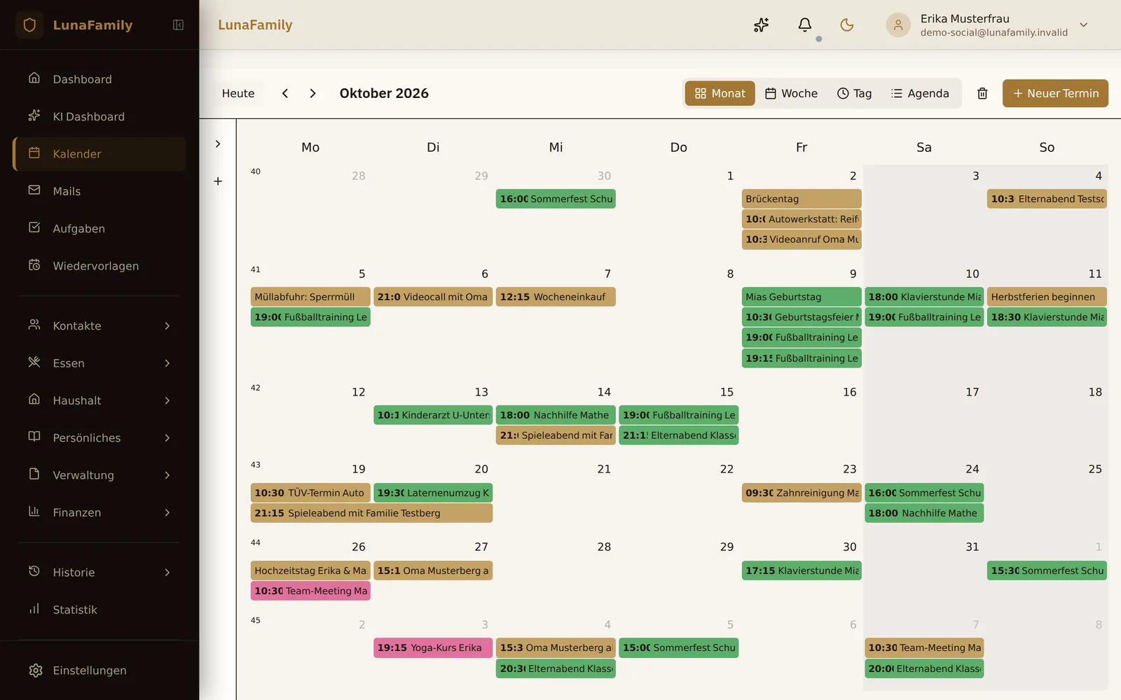Expand the calendar side panel chevron

(x=218, y=143)
